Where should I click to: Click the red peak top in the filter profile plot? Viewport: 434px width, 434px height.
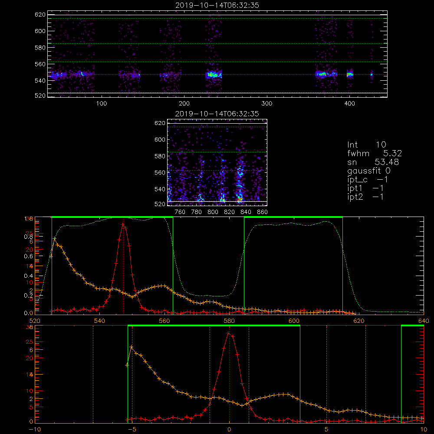pyautogui.click(x=123, y=224)
